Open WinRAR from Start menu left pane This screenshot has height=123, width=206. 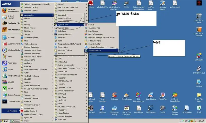[11, 82]
